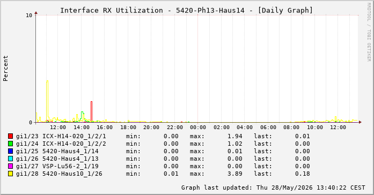Screen dimensions: 374x195
Task: Click last value 0.18 for gi1/28
Action: click(303, 174)
